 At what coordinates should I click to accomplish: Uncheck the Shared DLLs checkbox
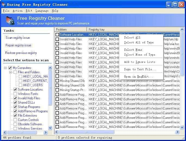pos(15,103)
